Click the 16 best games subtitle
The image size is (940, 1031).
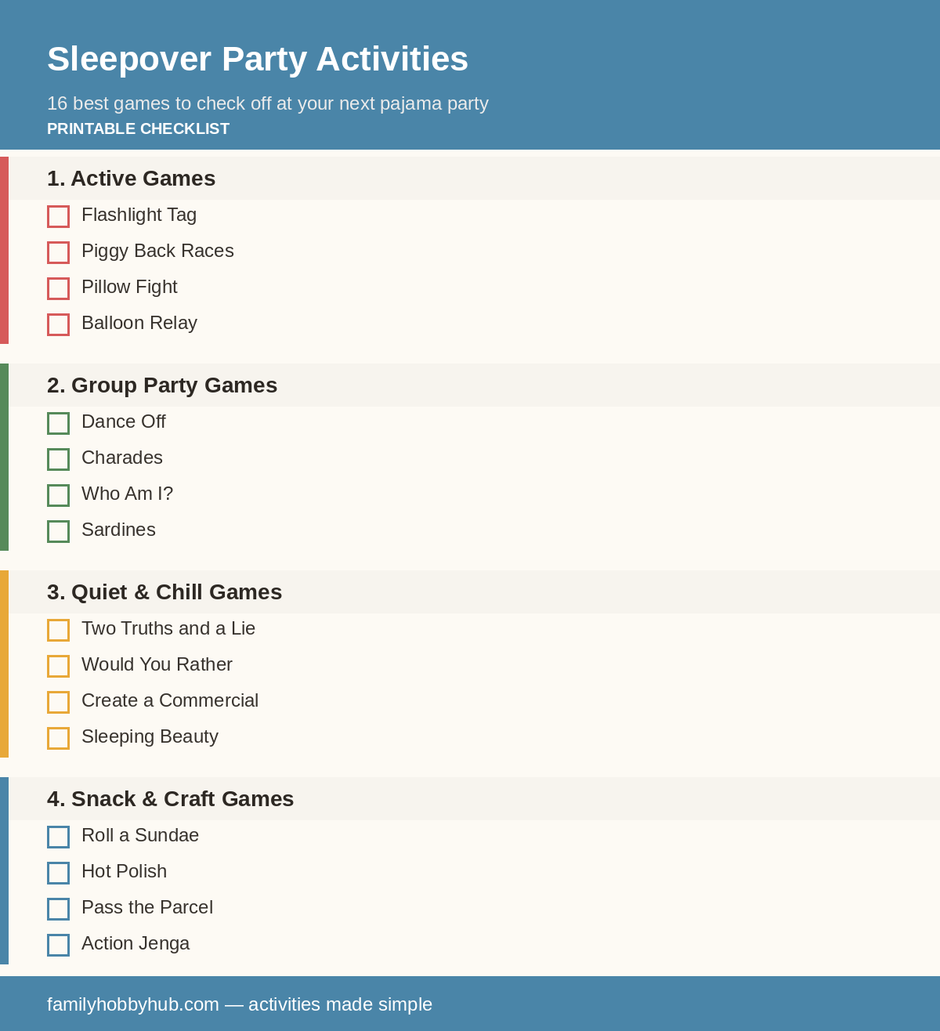[268, 103]
